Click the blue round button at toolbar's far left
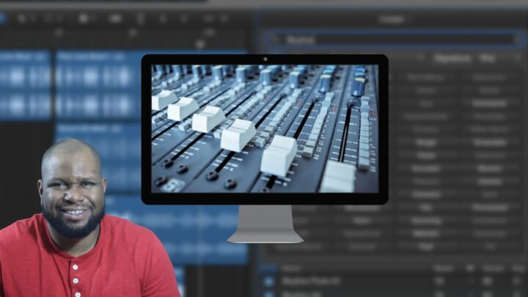This screenshot has width=528, height=297. tap(2, 18)
